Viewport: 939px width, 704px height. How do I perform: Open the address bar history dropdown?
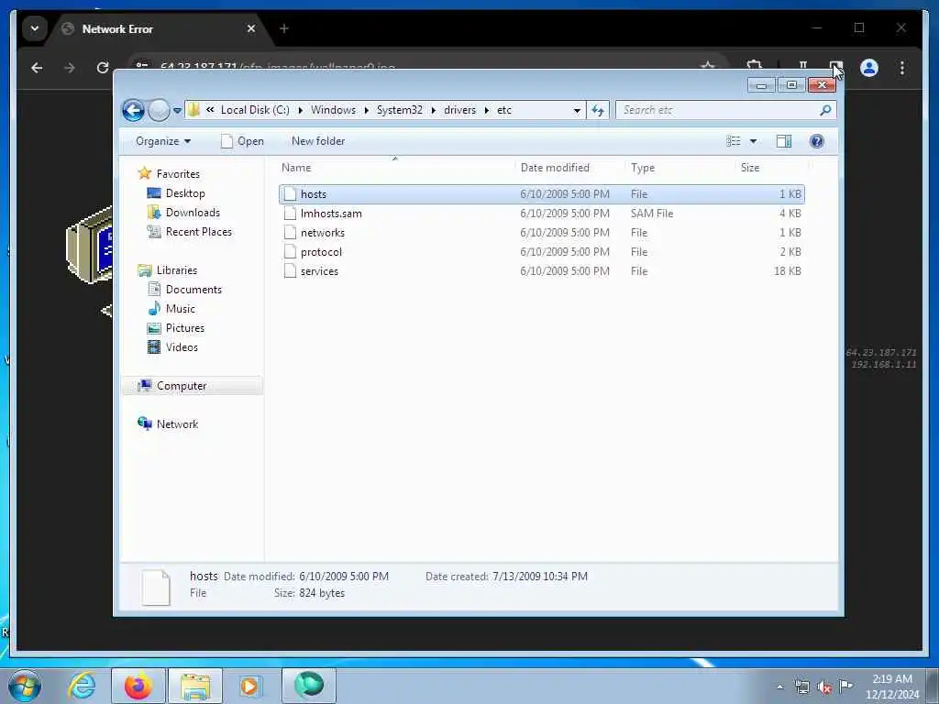pyautogui.click(x=577, y=110)
